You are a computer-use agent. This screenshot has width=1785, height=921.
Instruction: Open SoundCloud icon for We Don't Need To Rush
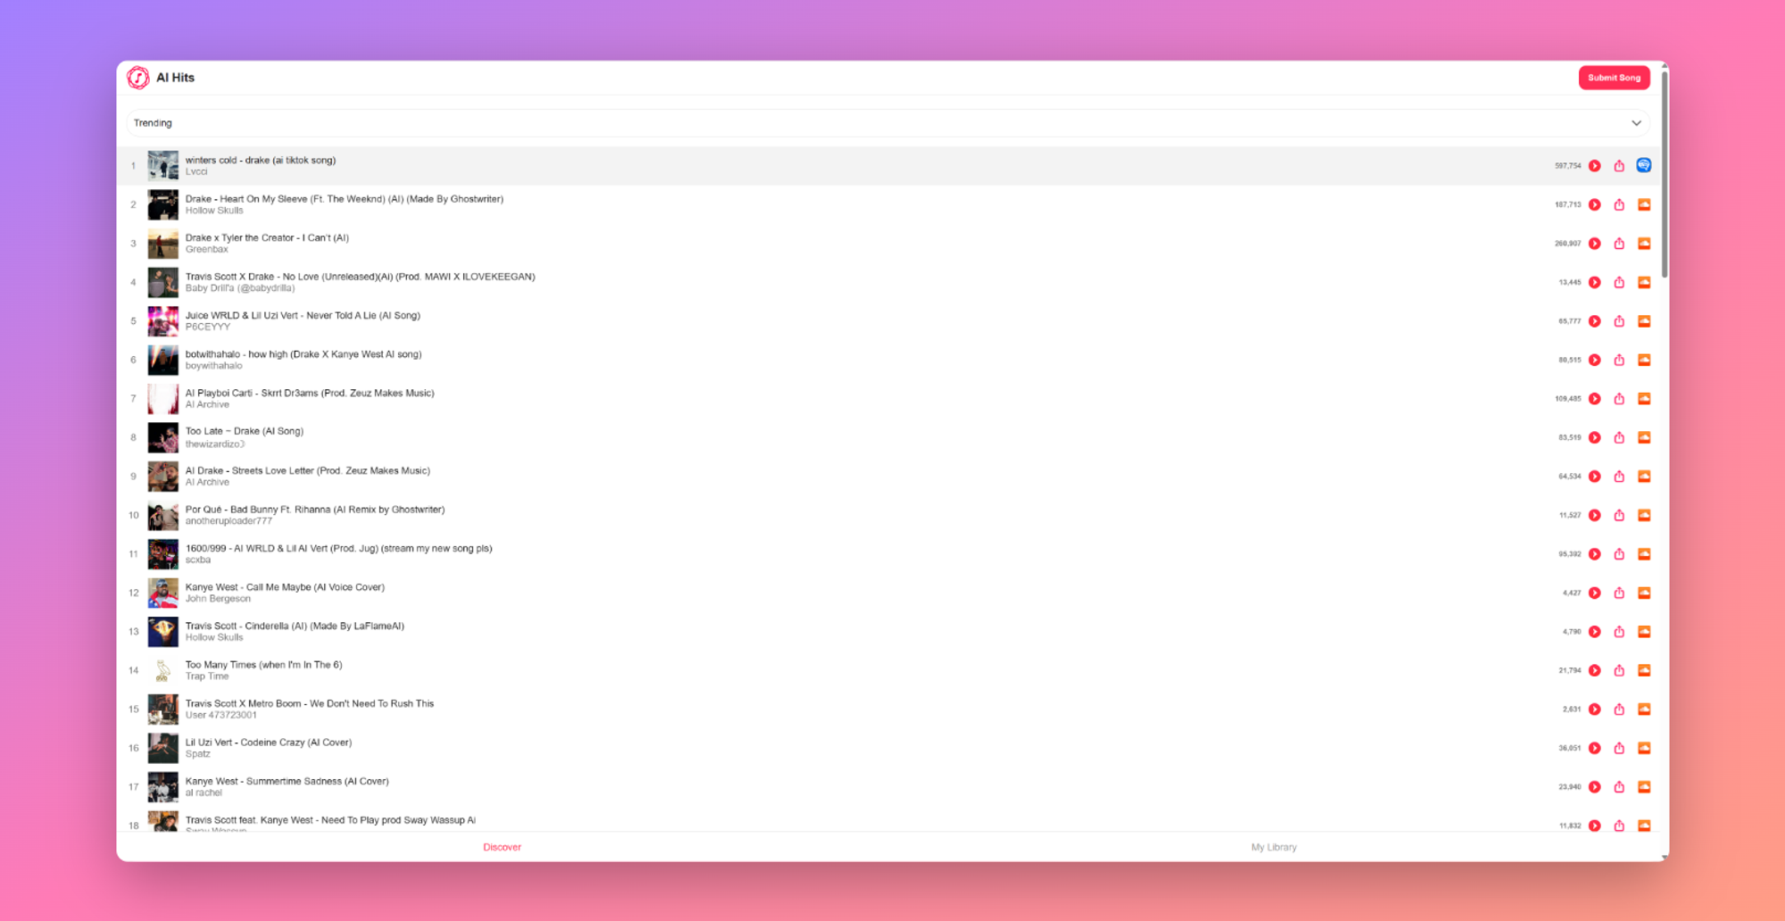[x=1644, y=709]
